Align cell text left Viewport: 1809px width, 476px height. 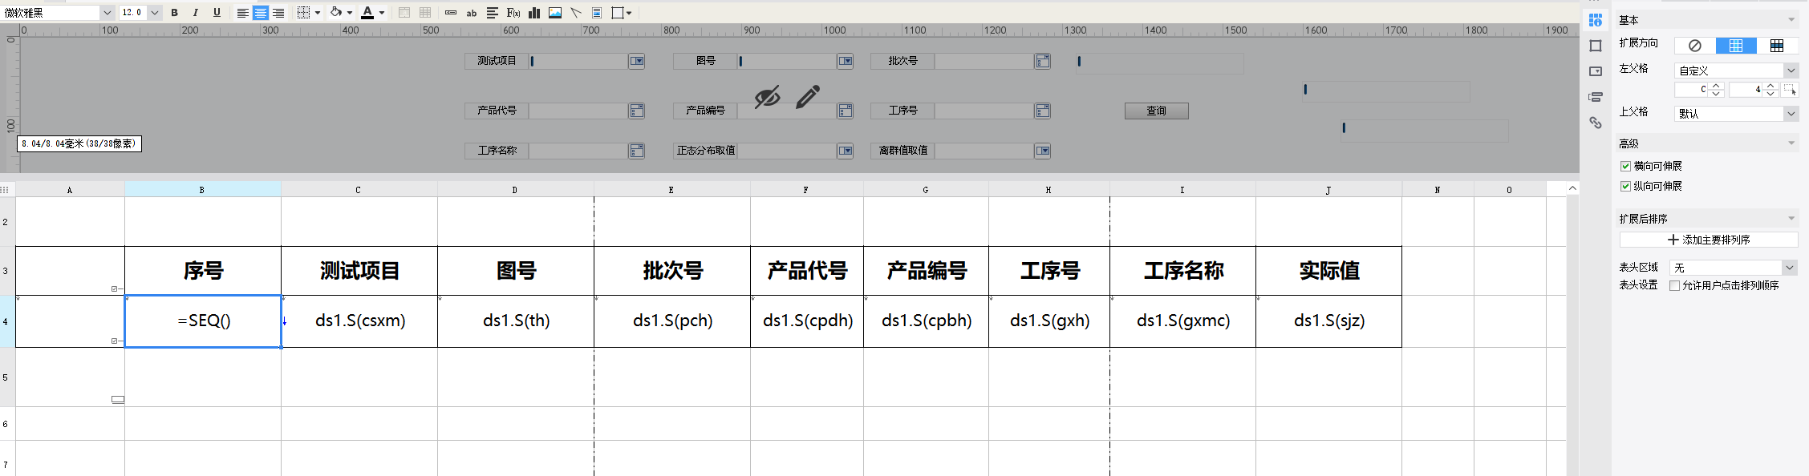(x=242, y=13)
